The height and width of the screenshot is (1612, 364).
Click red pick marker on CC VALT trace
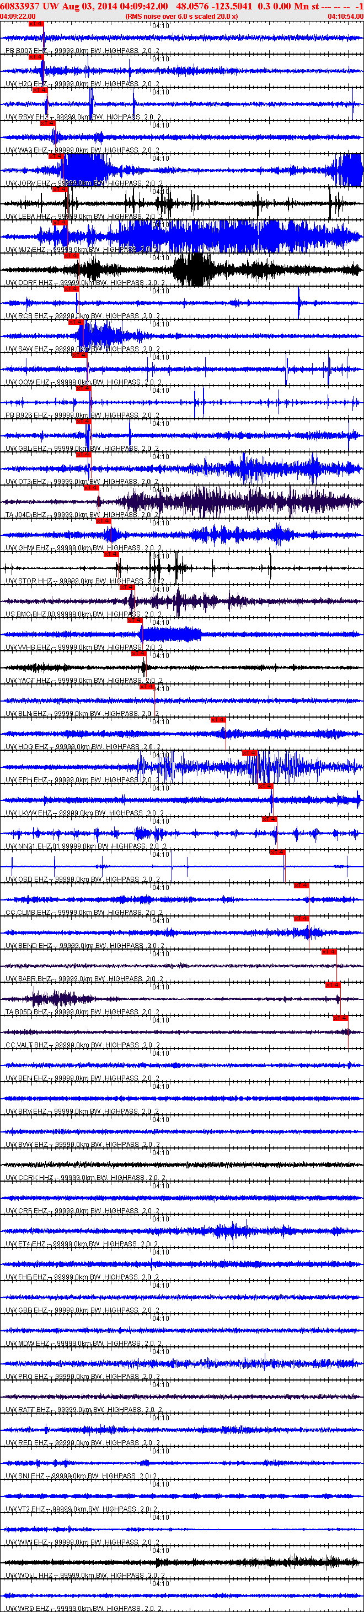(341, 1019)
